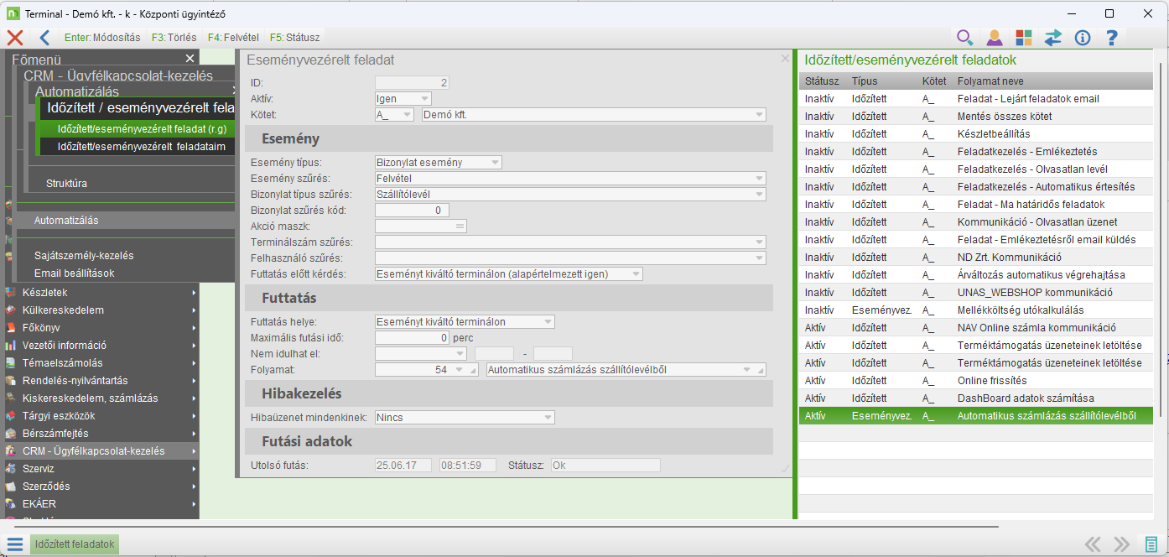Select Bérszámfejtés in the main menu
Screen dimensions: 1169x557
click(101, 434)
